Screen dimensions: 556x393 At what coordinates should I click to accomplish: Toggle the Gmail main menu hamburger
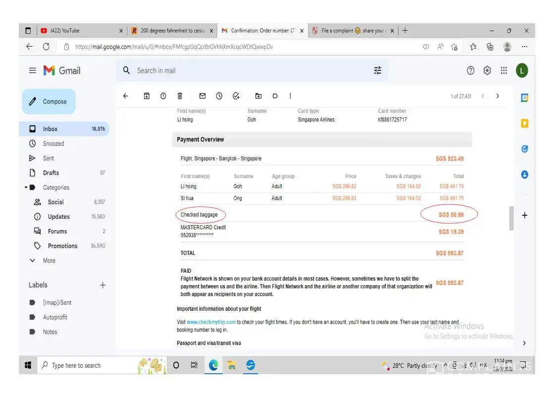[33, 71]
